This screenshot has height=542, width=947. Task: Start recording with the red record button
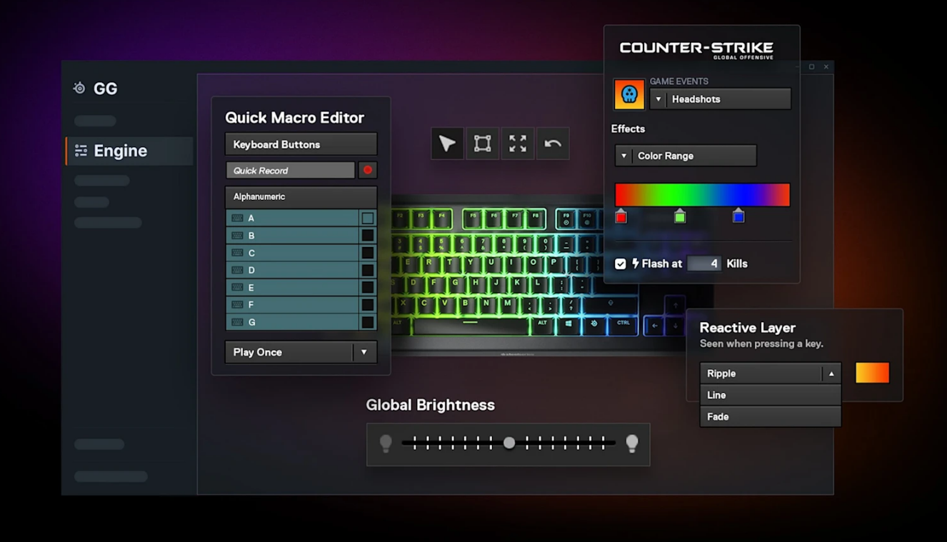368,170
